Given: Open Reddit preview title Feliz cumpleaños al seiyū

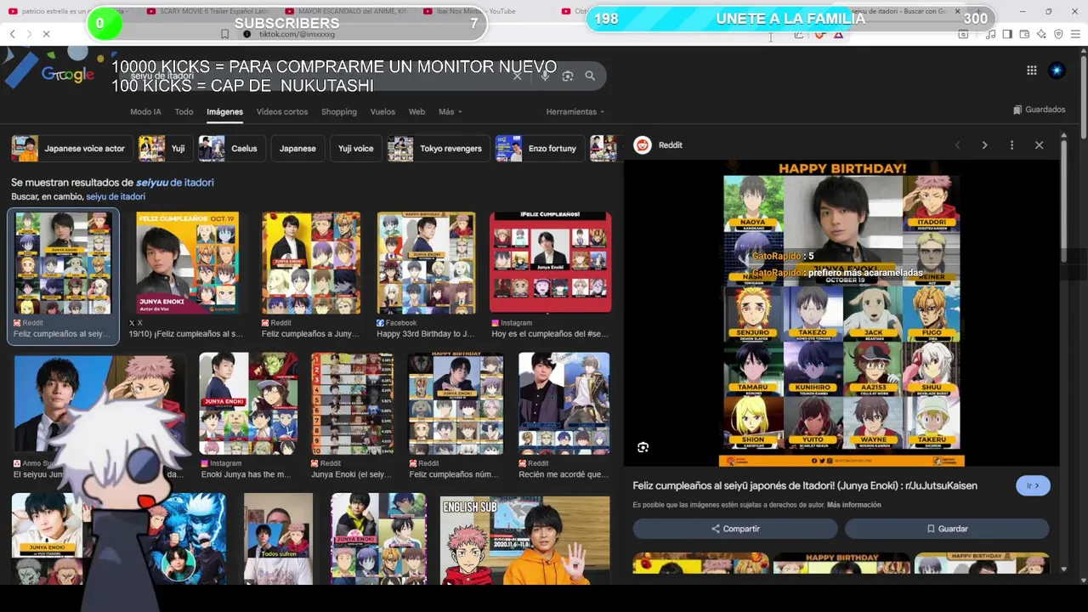Looking at the screenshot, I should 805,485.
